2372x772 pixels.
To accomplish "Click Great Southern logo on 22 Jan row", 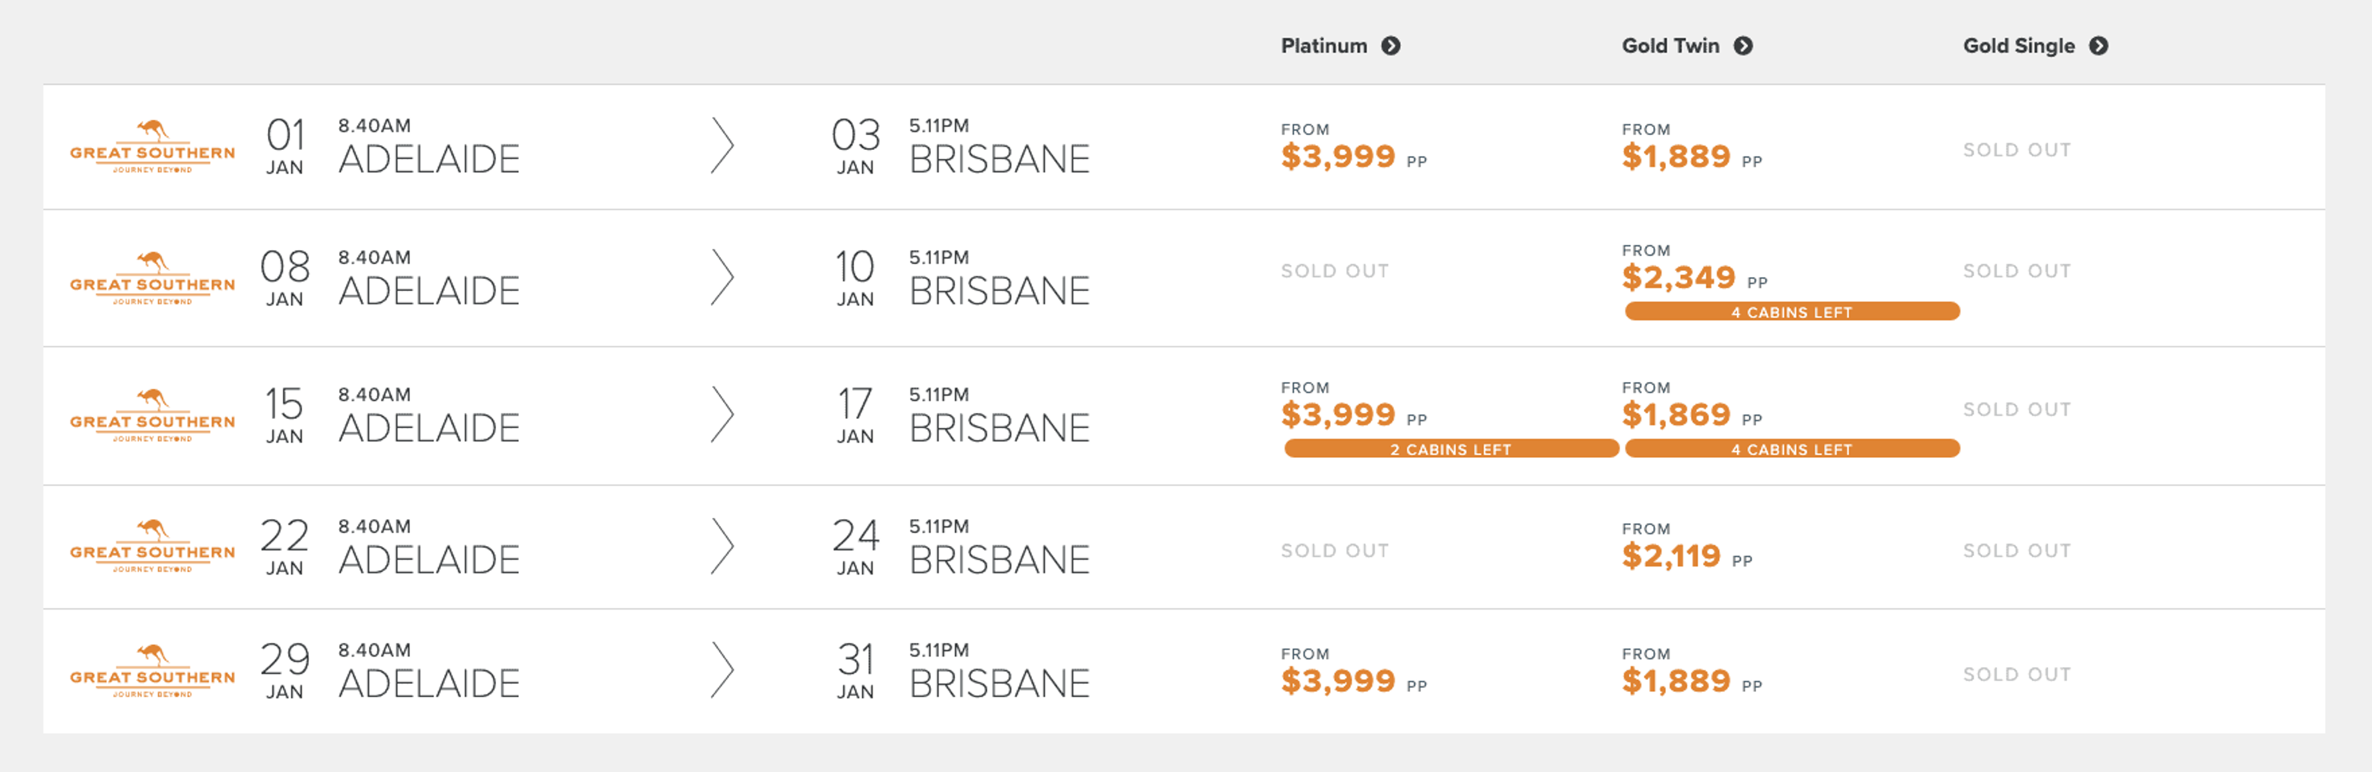I will pyautogui.click(x=152, y=546).
